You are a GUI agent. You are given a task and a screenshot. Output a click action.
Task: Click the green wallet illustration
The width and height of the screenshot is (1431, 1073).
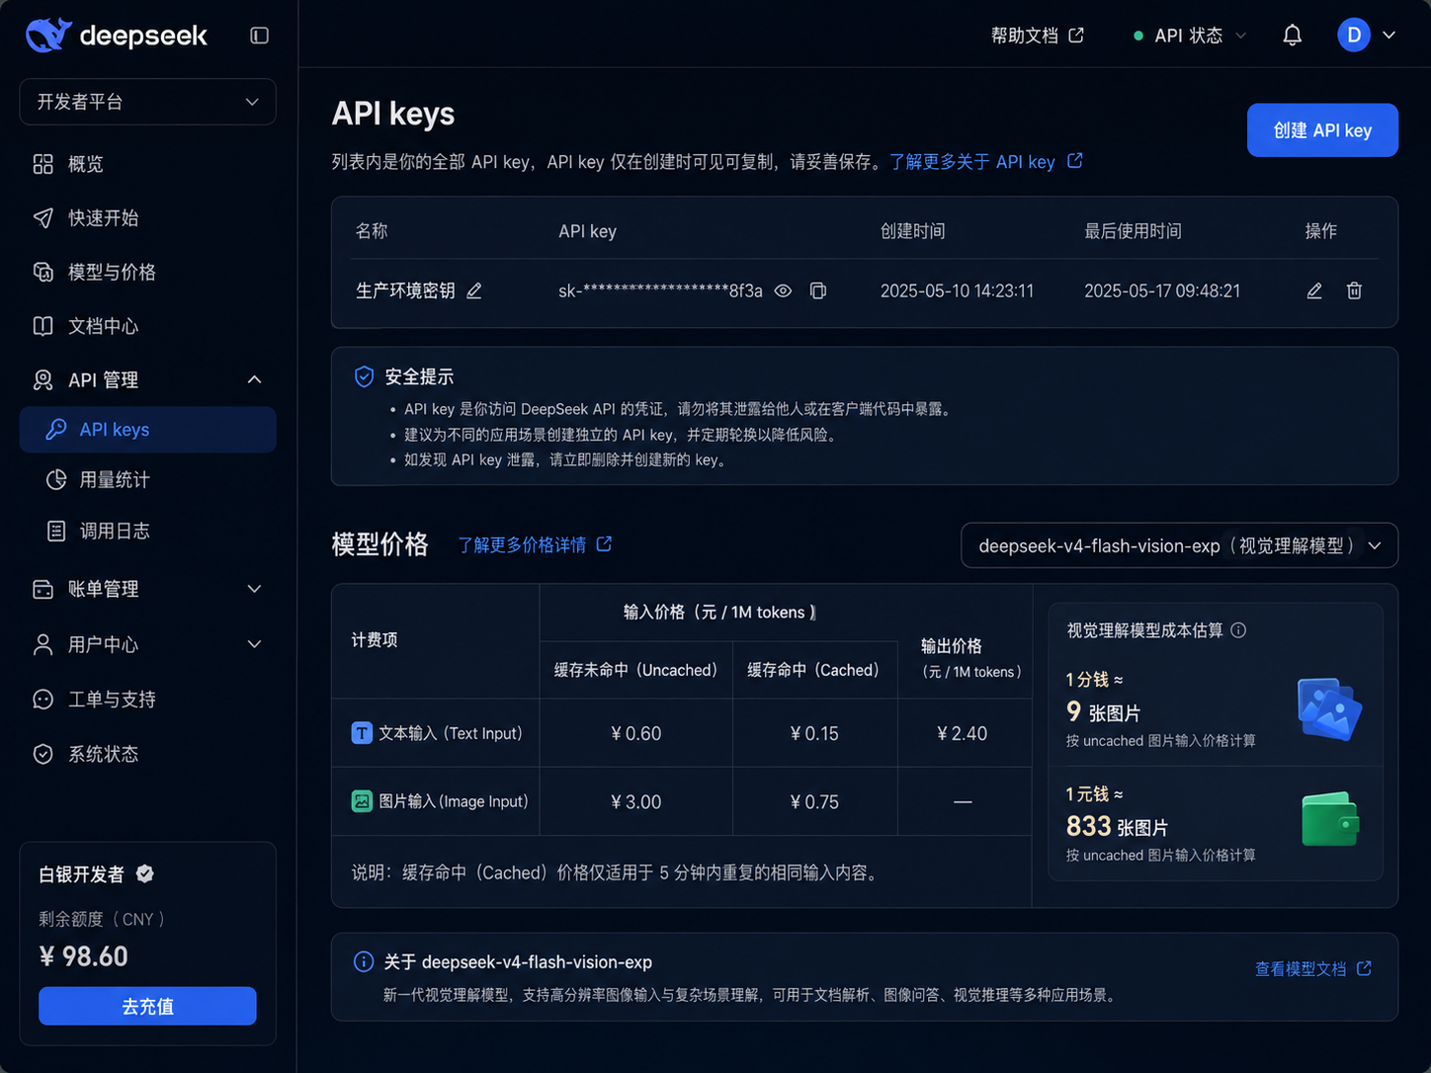tap(1330, 819)
